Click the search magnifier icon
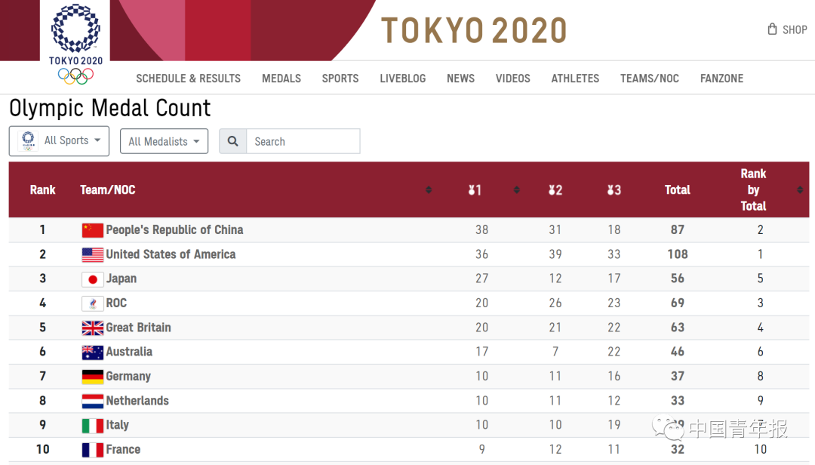This screenshot has width=815, height=465. tap(232, 141)
